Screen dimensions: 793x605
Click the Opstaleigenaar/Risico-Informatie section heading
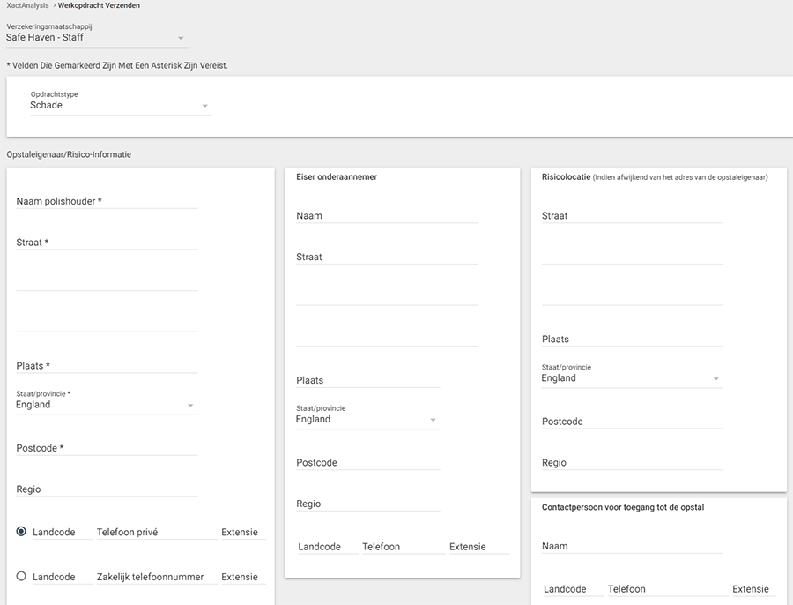tap(69, 154)
